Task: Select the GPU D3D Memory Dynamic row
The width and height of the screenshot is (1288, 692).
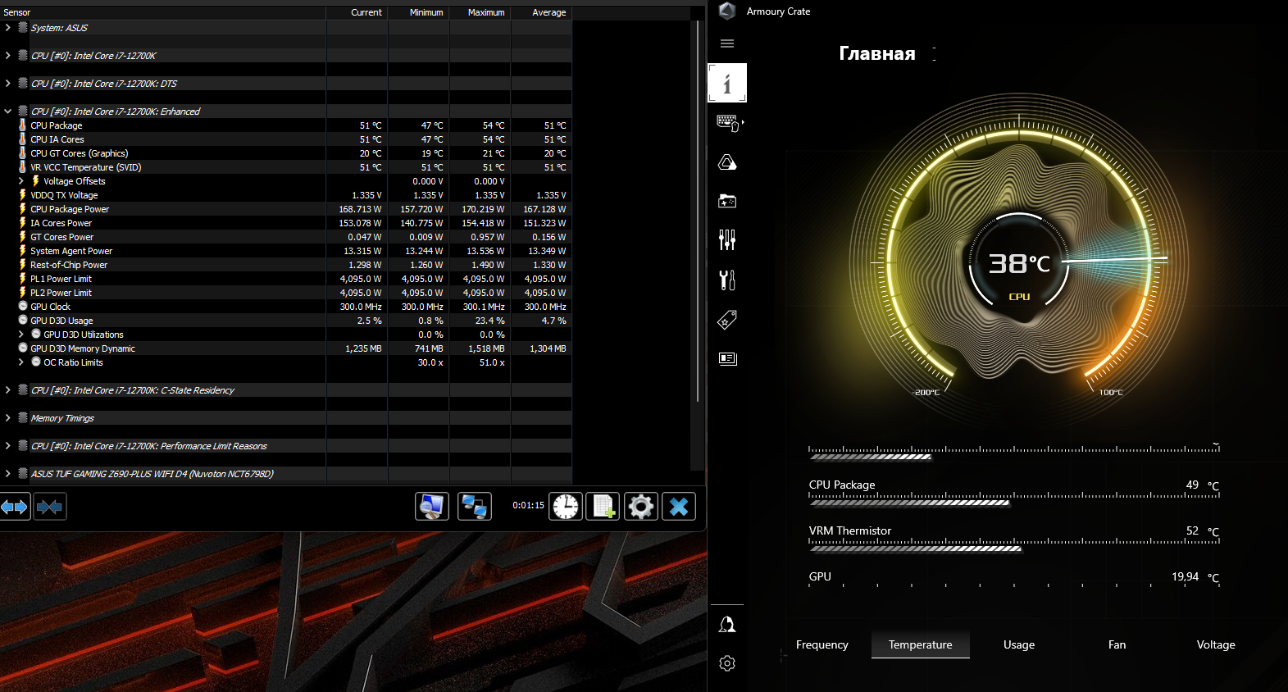Action: (286, 348)
